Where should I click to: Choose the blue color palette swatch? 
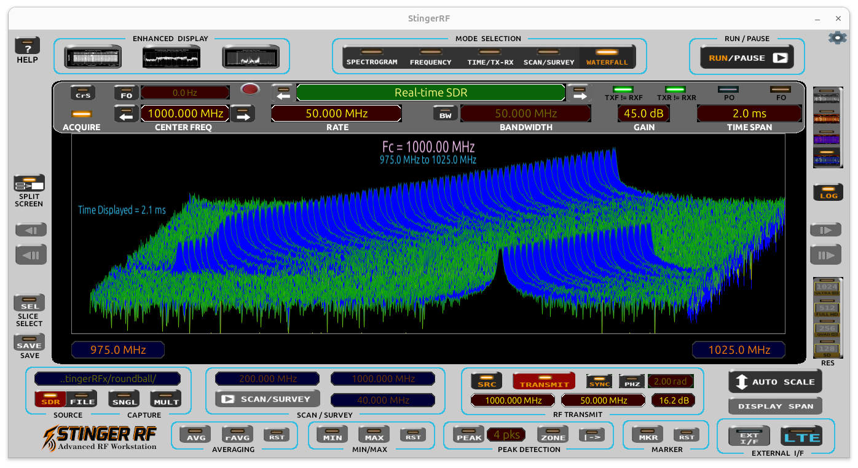coord(827,158)
